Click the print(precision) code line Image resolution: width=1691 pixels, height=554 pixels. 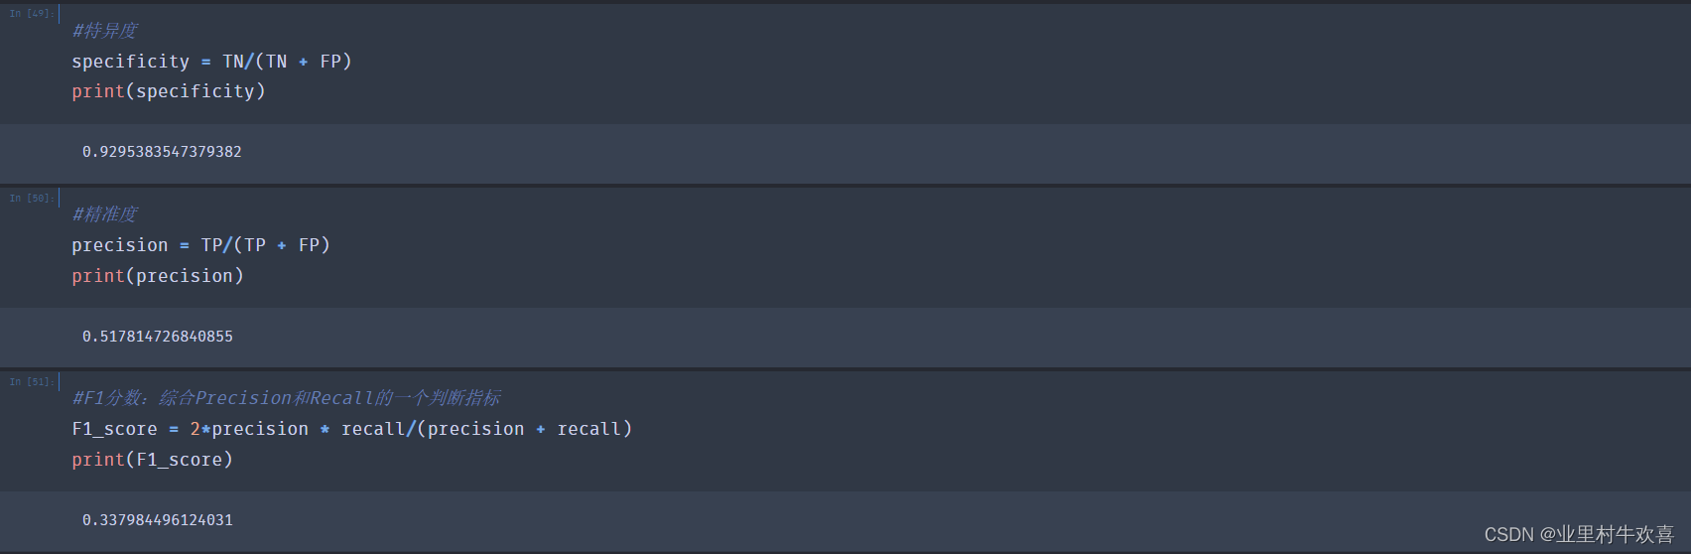point(157,276)
